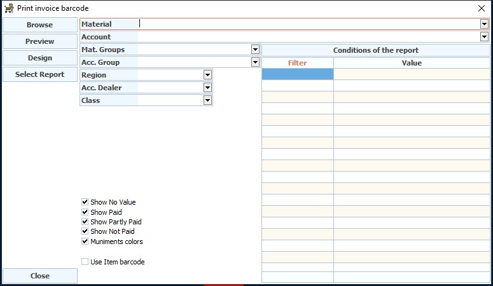Enable Use Item barcode checkbox

click(85, 261)
